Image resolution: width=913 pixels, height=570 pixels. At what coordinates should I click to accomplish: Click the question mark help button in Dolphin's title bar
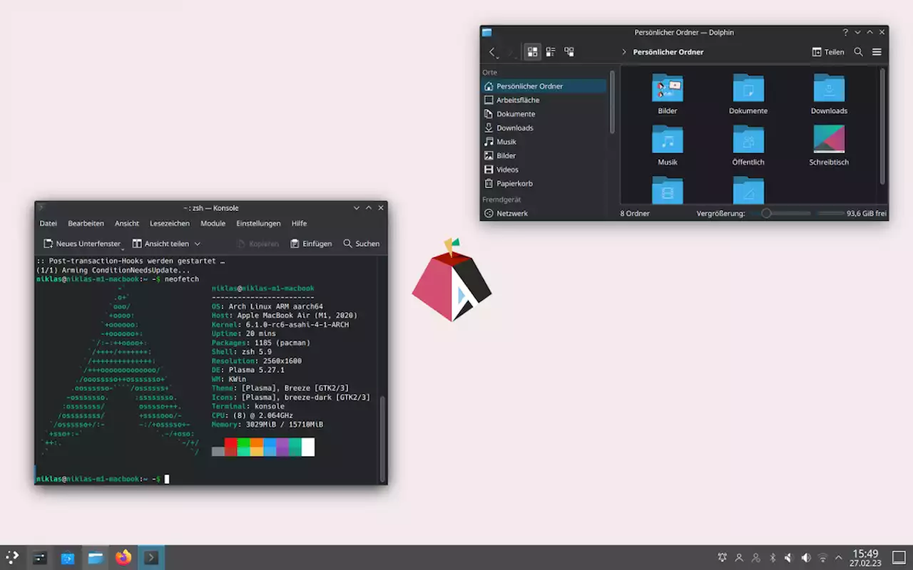[846, 32]
